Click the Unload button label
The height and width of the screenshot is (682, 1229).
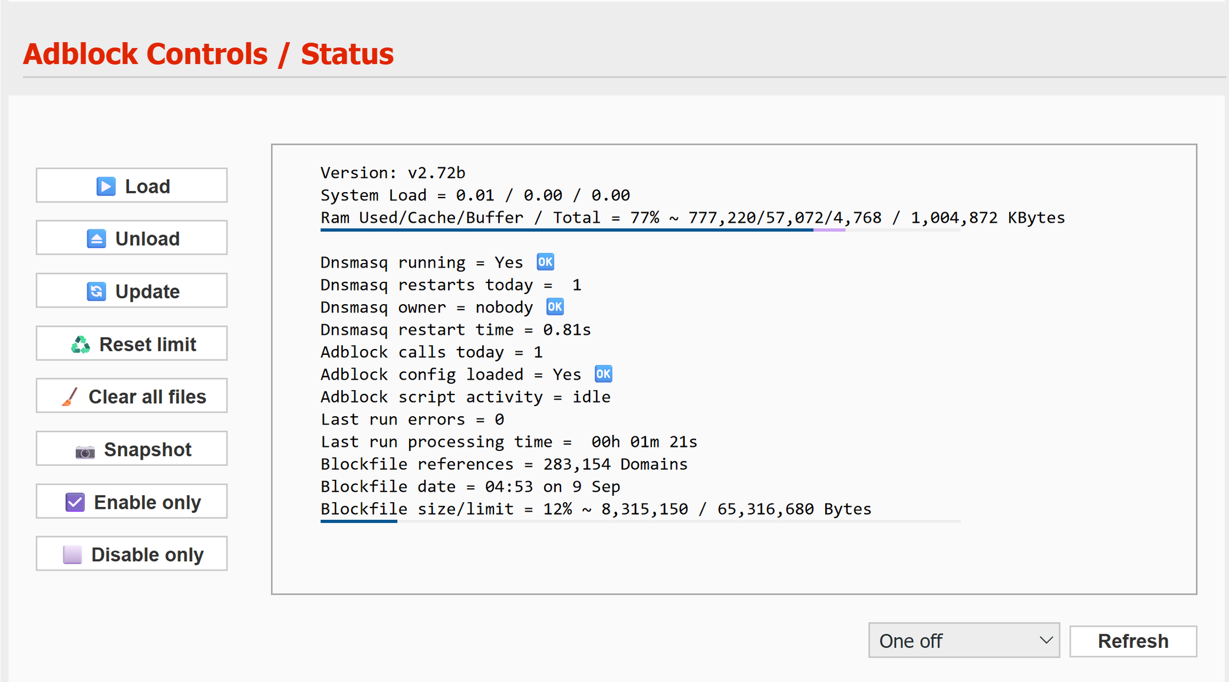point(147,239)
